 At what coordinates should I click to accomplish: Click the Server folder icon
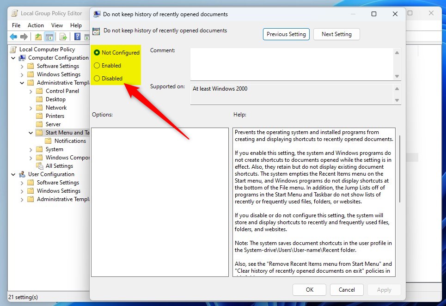pos(39,124)
